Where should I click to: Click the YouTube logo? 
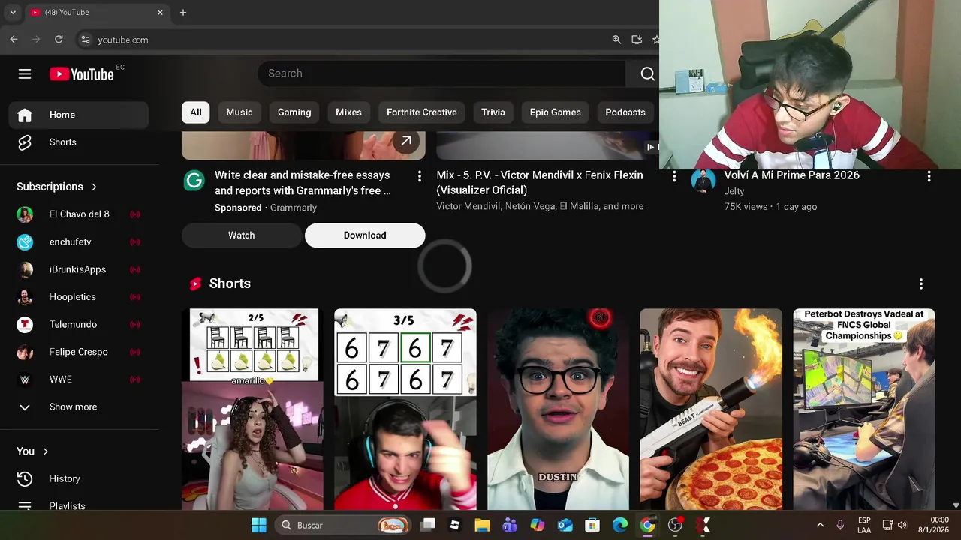[x=81, y=73]
